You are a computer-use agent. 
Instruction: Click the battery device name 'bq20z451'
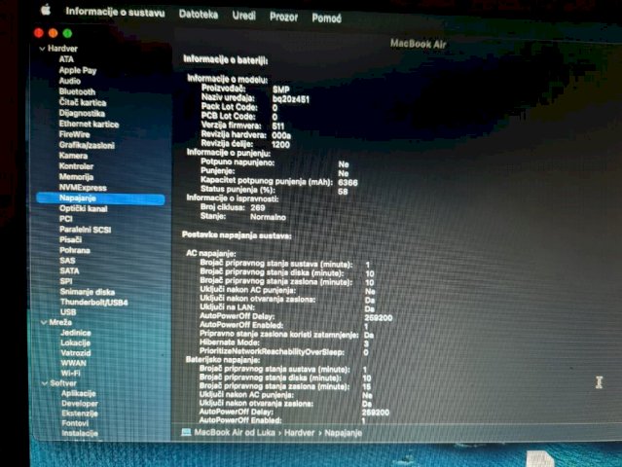291,99
